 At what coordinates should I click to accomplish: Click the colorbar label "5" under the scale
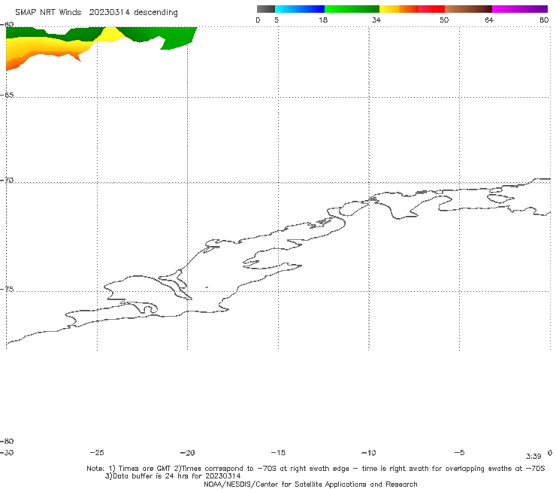[276, 20]
